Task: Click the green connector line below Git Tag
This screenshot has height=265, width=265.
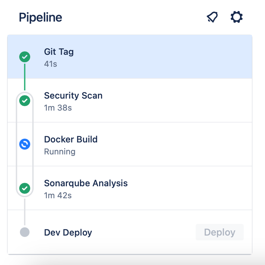Action: (25, 77)
